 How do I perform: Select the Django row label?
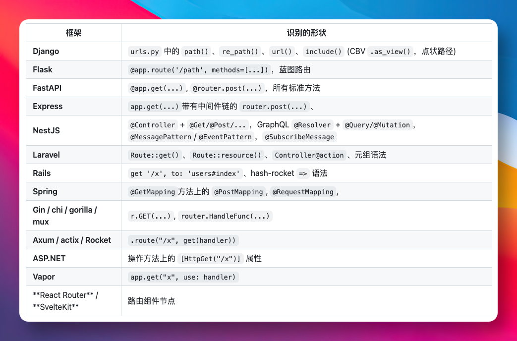pyautogui.click(x=46, y=51)
